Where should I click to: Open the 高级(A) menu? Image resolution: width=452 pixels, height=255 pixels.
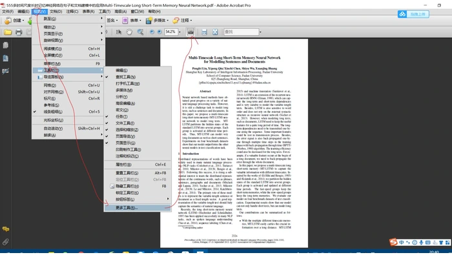(x=121, y=12)
